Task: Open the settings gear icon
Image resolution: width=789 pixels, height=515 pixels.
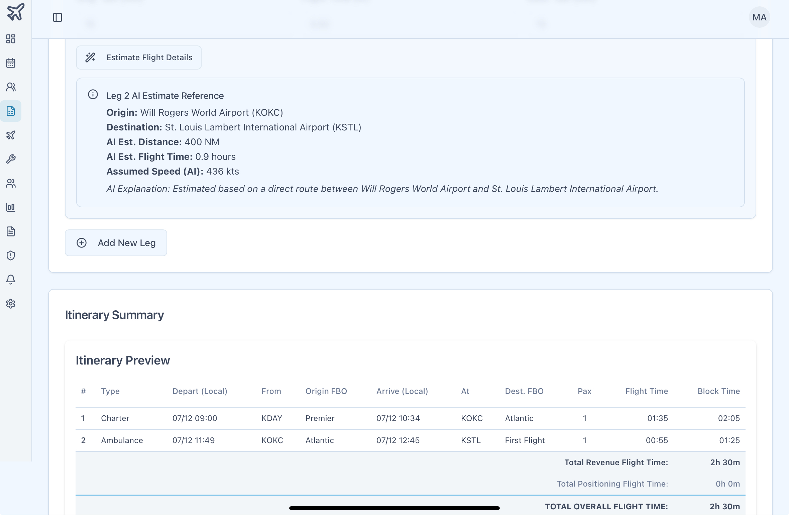Action: [11, 304]
